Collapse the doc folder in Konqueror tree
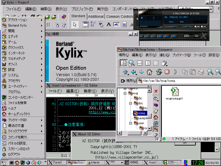The height and width of the screenshot is (166, 221). point(130,103)
